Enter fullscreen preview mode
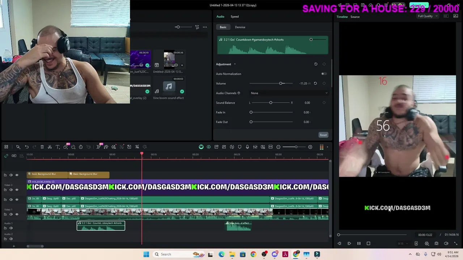Image resolution: width=463 pixels, height=260 pixels. 456,243
